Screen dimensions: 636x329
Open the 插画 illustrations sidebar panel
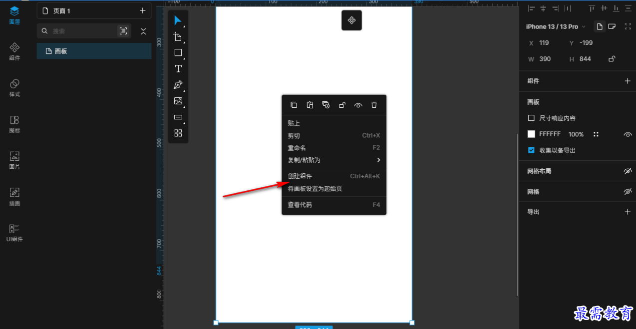click(15, 197)
